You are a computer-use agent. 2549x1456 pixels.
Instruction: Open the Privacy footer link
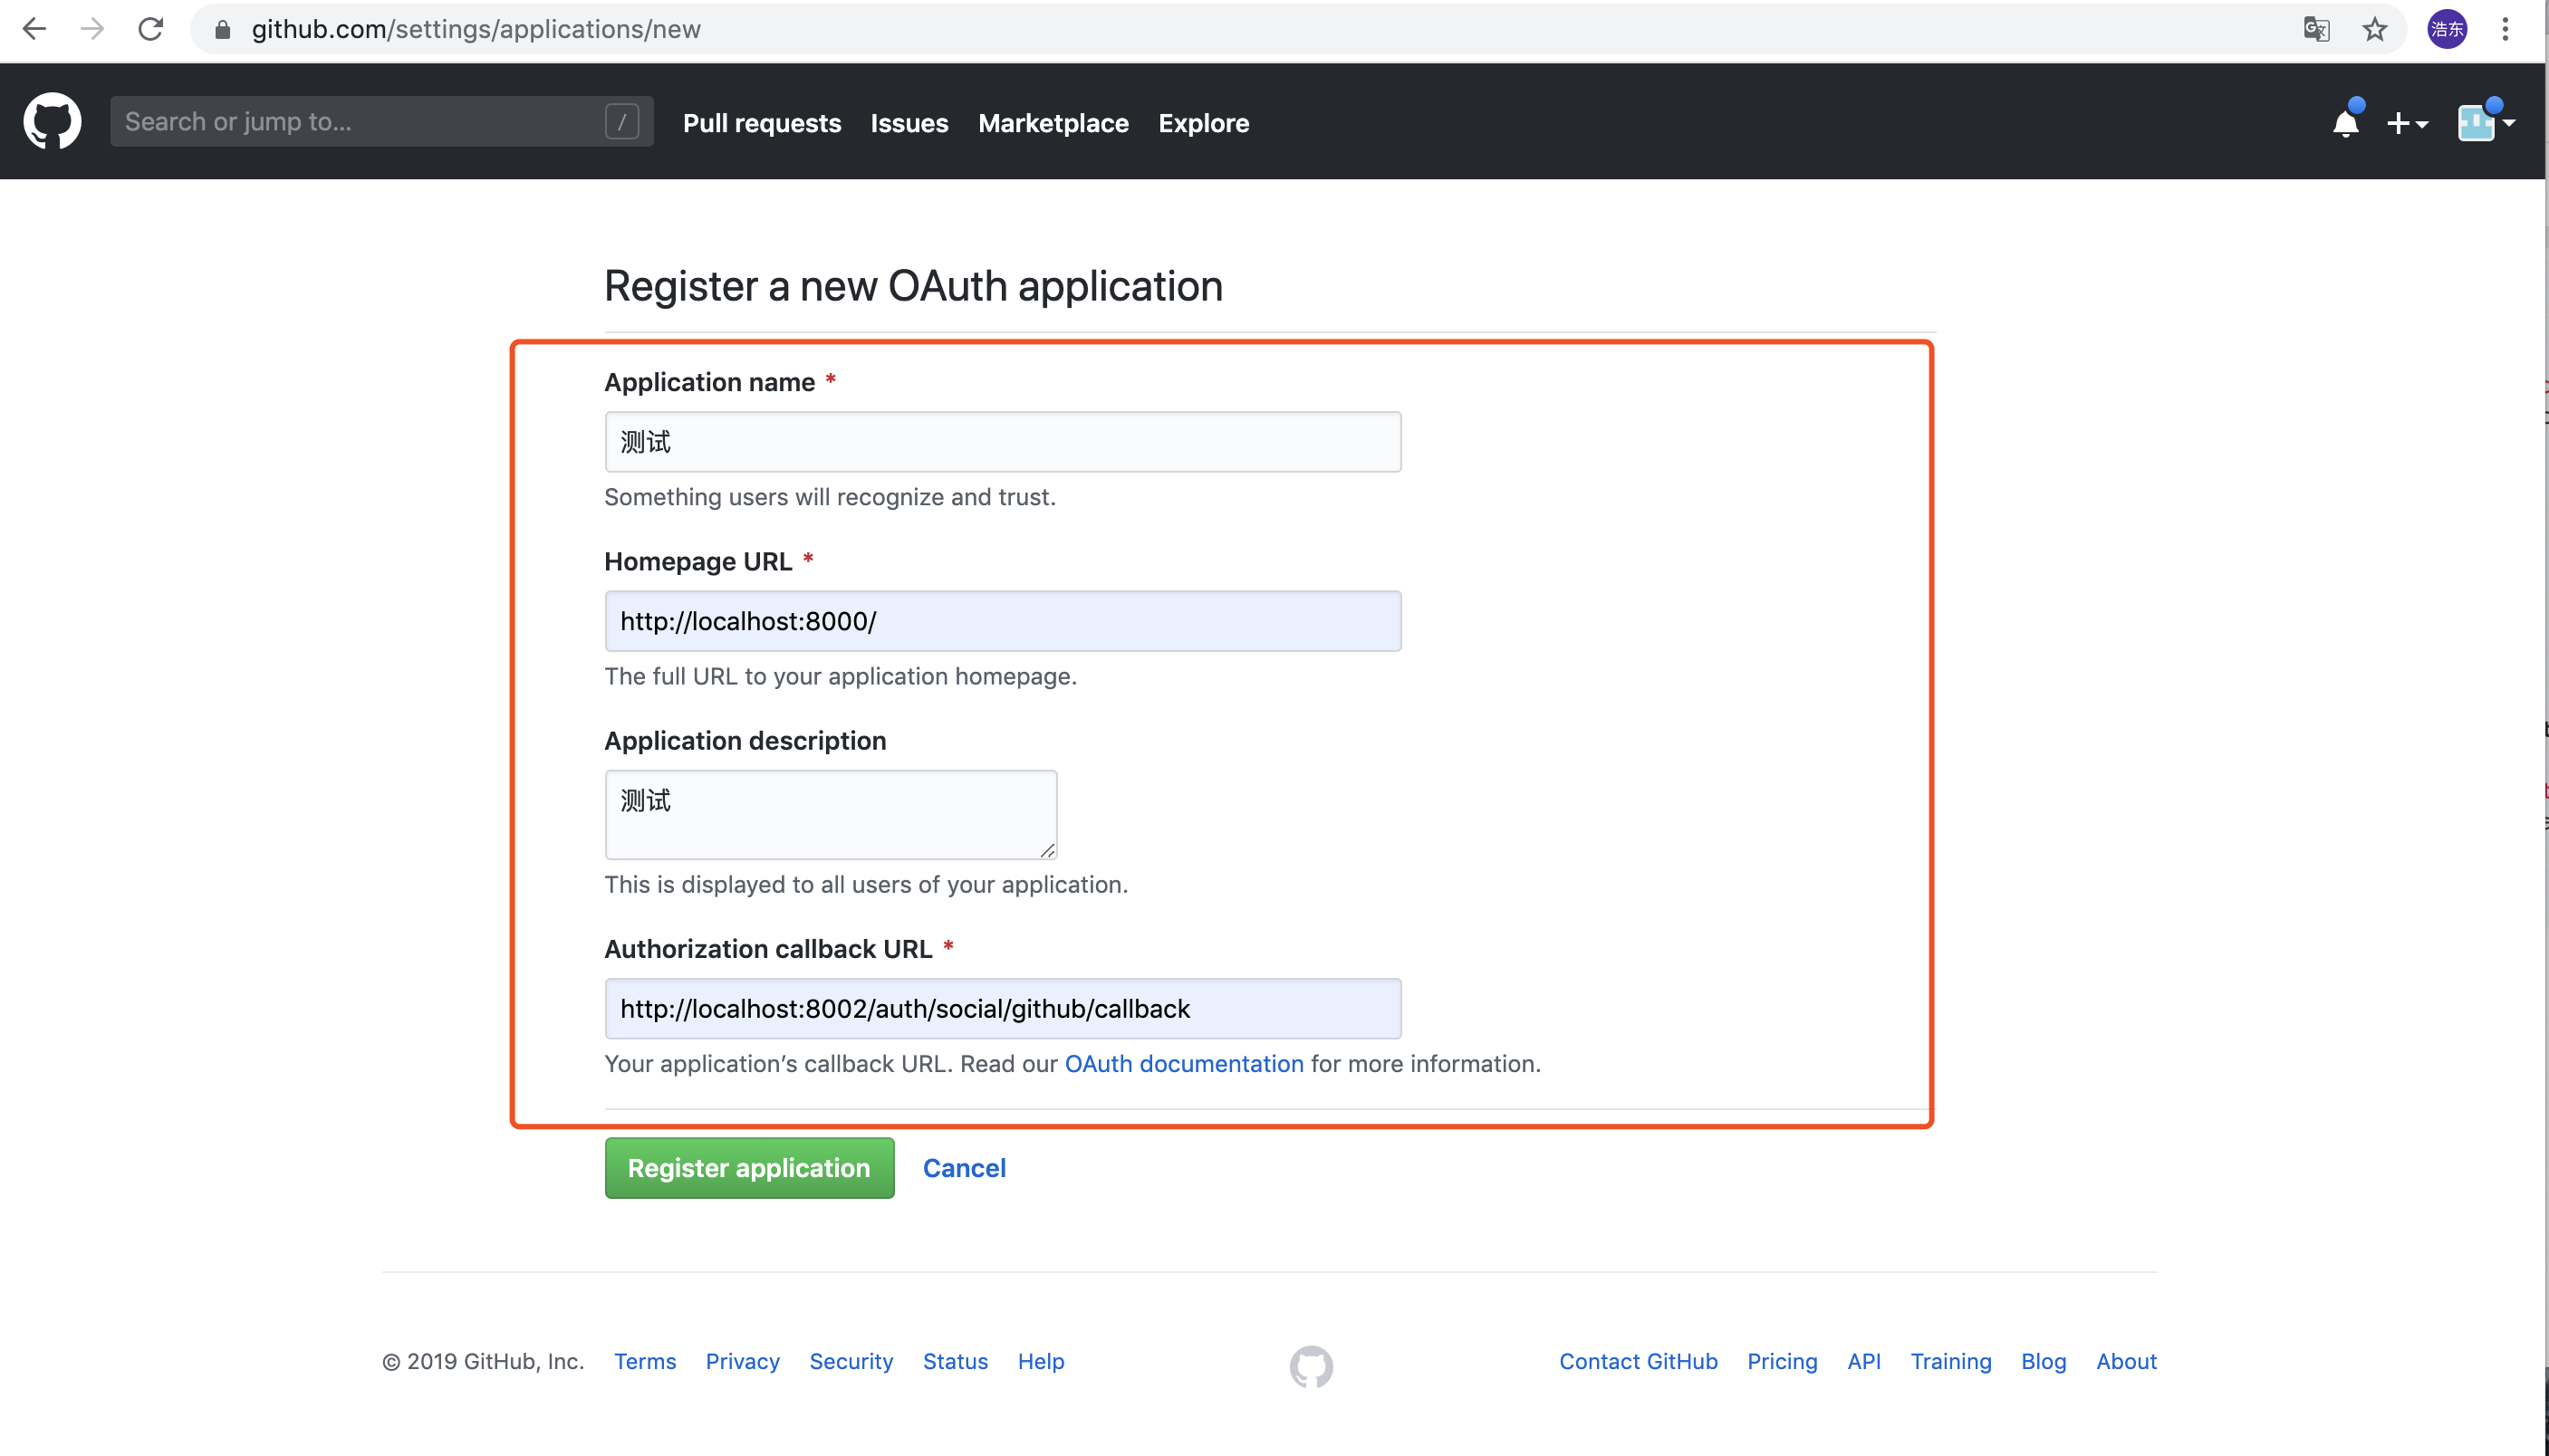point(742,1361)
